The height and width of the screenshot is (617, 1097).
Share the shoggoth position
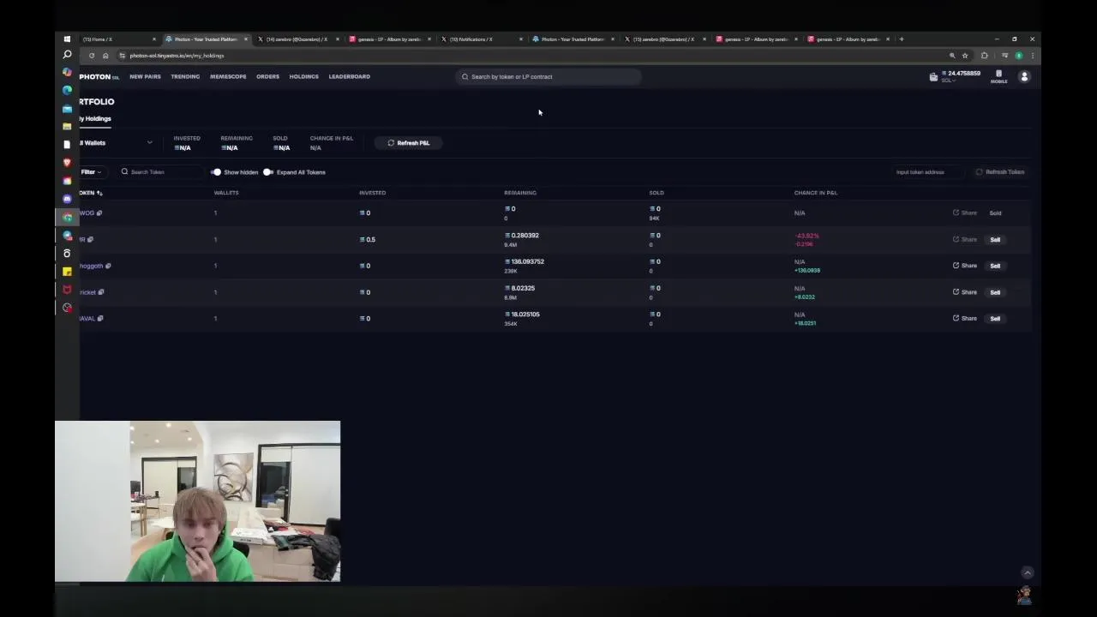(x=965, y=266)
